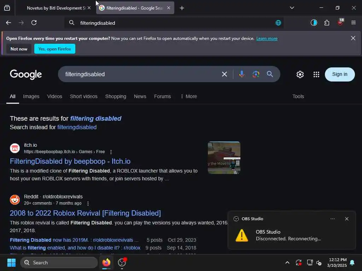Click Yes, open Firefox button

pos(55,49)
